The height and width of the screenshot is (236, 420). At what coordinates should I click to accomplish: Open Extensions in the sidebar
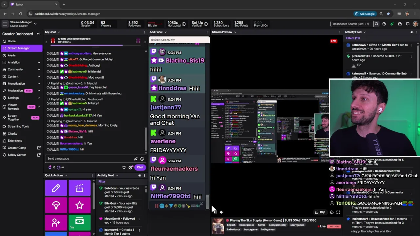[21, 141]
